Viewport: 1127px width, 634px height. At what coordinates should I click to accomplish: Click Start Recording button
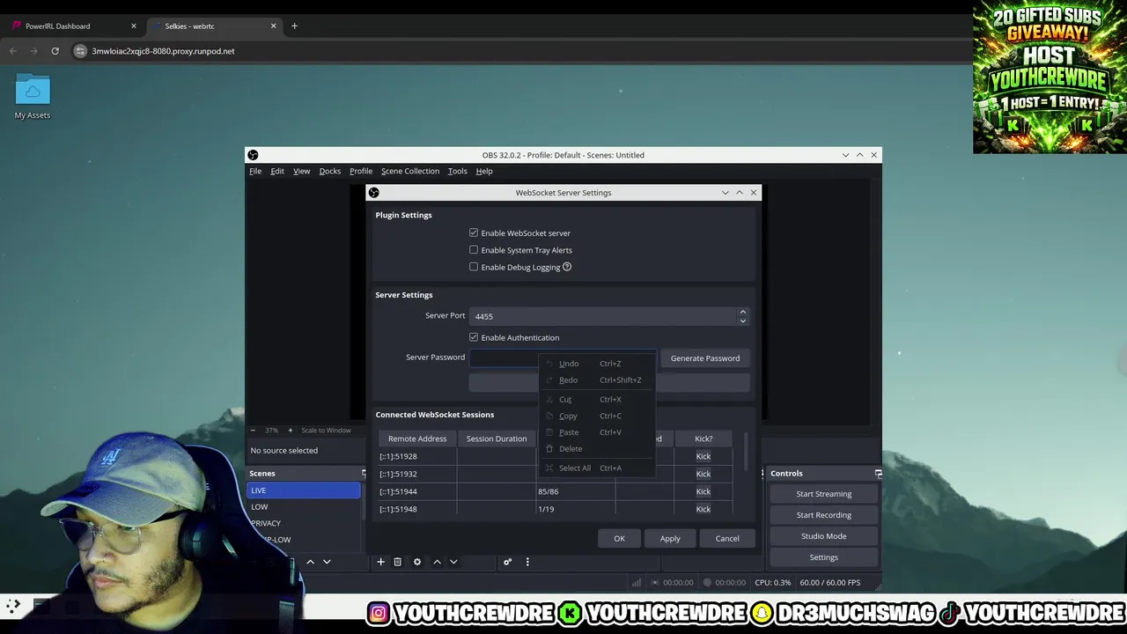click(x=824, y=515)
